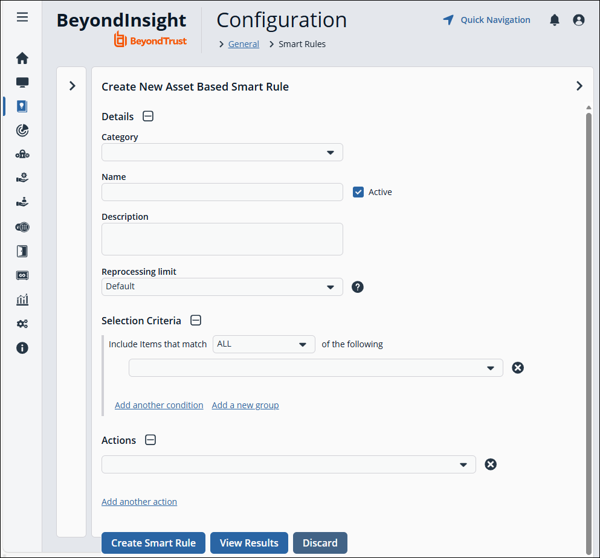Collapse the Selection Criteria section

tap(196, 320)
